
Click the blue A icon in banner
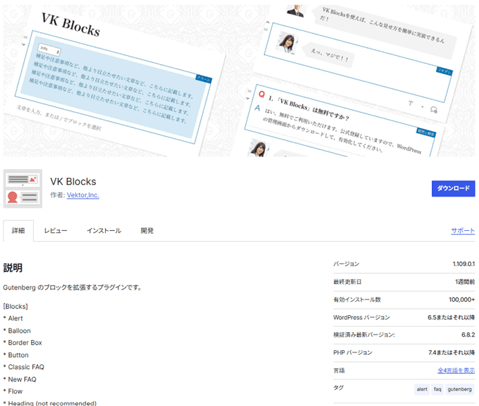click(258, 108)
